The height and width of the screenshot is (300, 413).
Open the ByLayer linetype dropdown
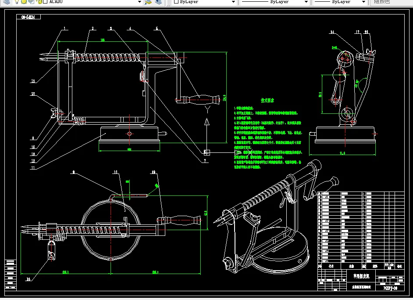(306, 2)
